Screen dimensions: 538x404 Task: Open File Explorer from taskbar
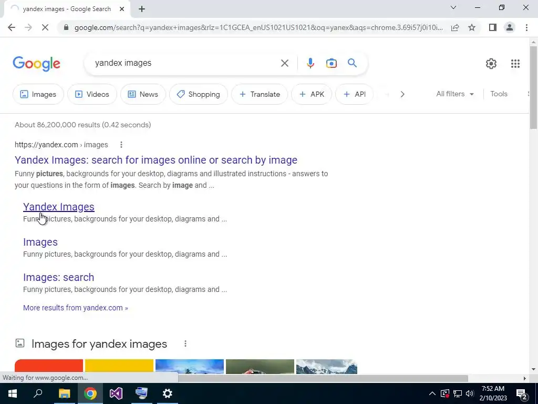pos(64,393)
